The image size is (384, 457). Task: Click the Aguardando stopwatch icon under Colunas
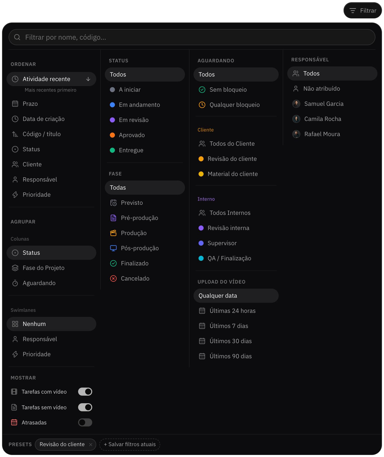pos(15,283)
